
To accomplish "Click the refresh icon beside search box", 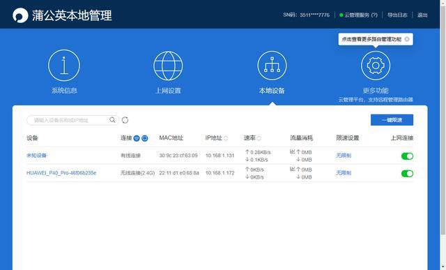I will point(125,120).
